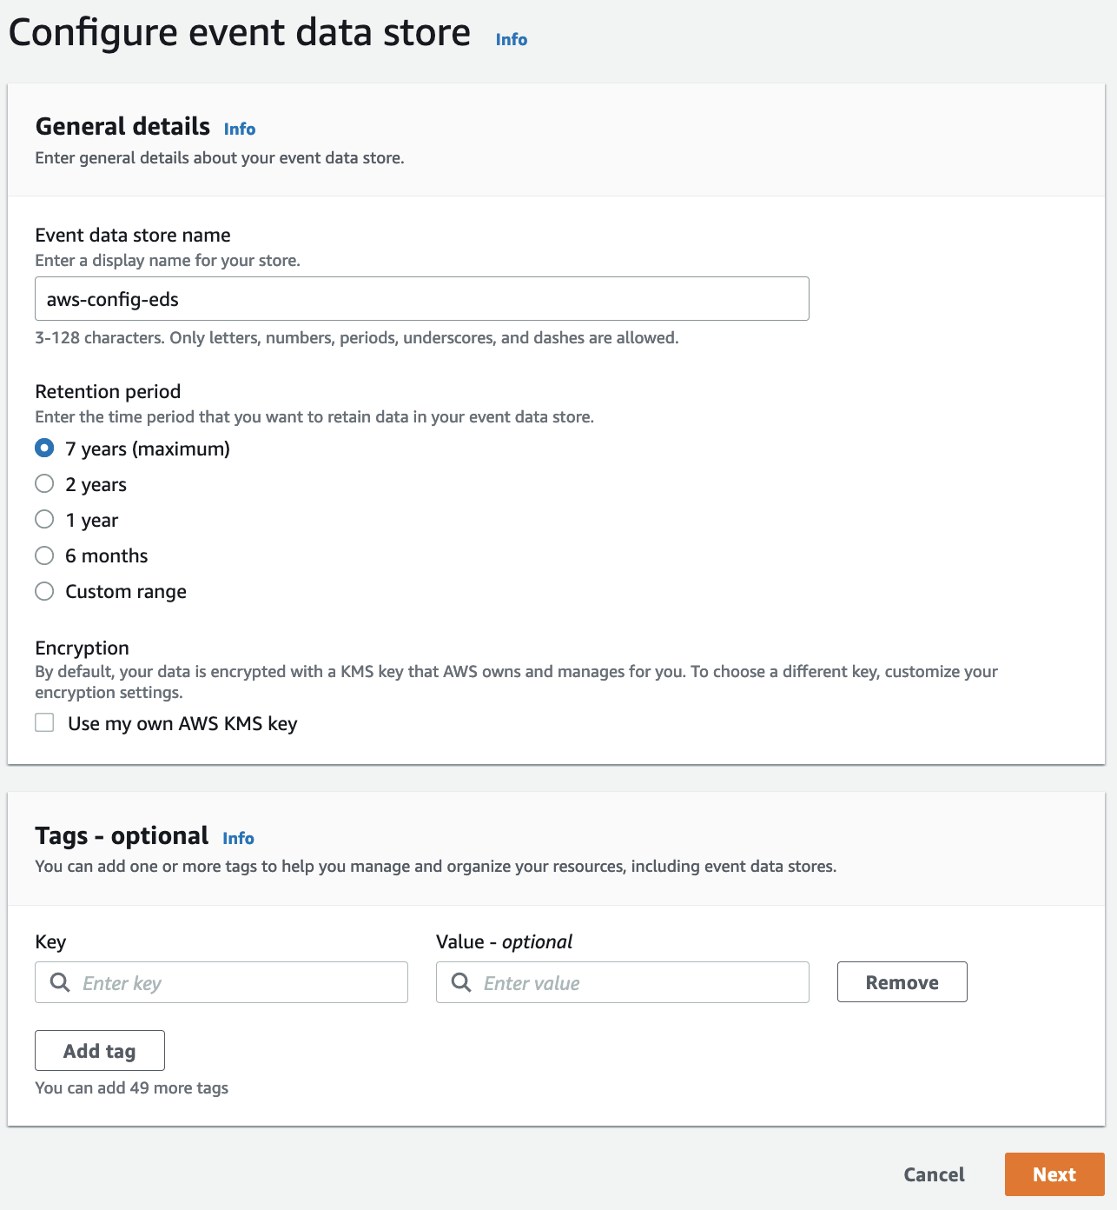Click the search icon in the Value field

tap(461, 982)
